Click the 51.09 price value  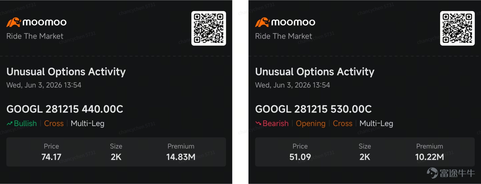(300, 157)
